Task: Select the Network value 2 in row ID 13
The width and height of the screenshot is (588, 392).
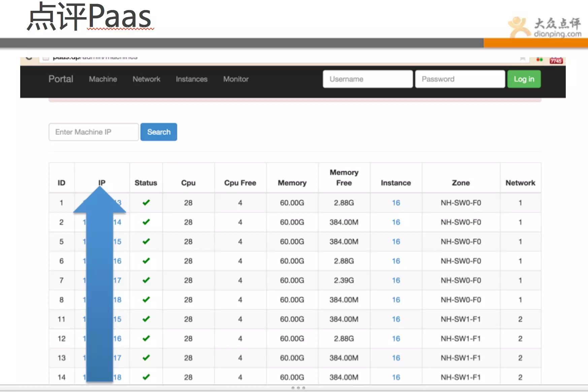Action: tap(520, 358)
